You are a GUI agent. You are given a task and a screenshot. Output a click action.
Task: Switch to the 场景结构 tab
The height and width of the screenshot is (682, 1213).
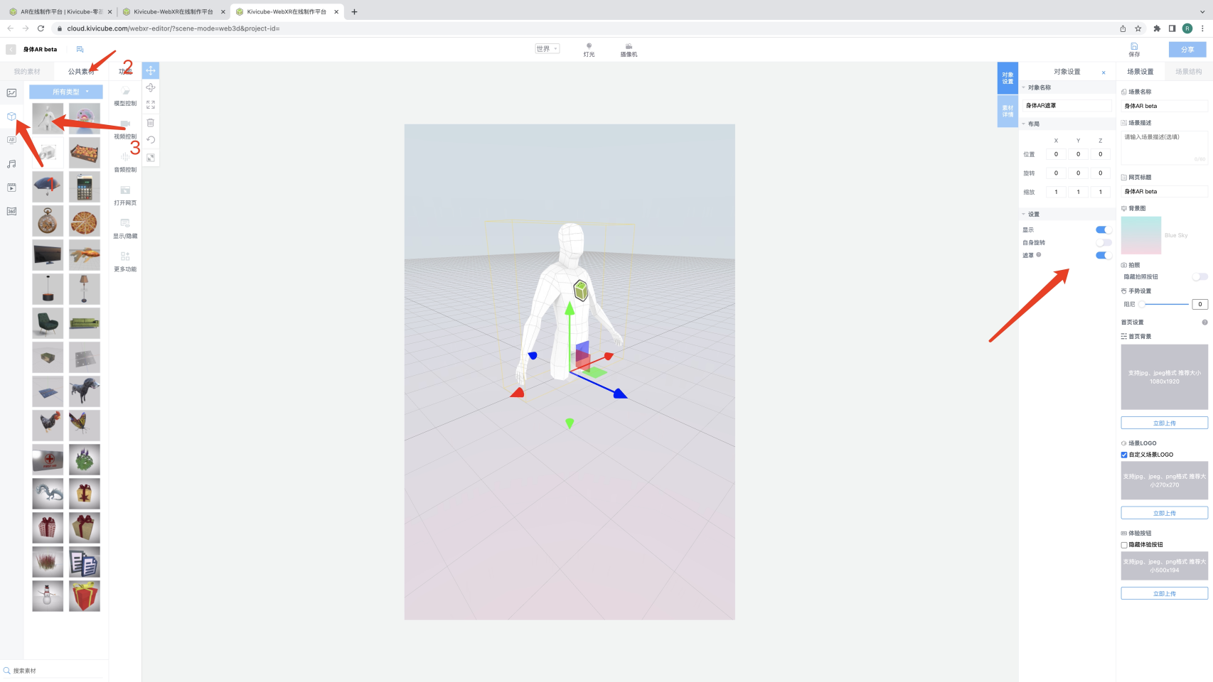tap(1188, 72)
